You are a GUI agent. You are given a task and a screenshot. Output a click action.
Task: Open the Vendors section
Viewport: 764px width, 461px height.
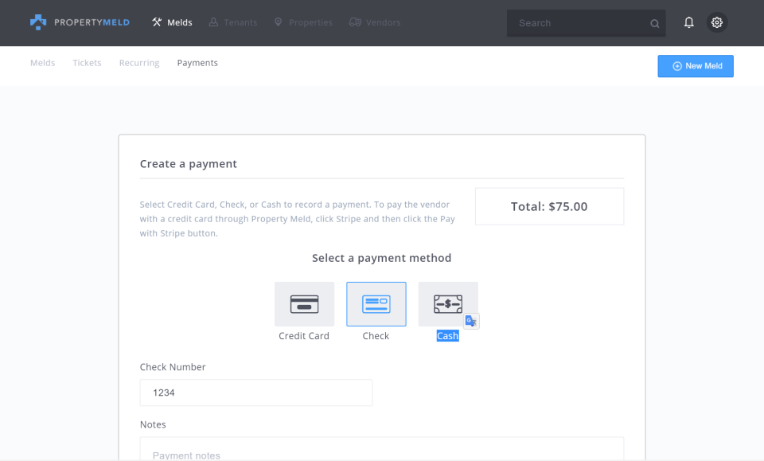[374, 22]
